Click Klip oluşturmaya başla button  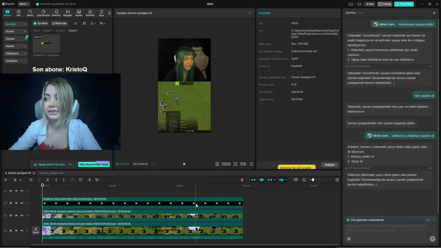94,164
